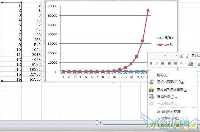Click the select data icon
200x132 pixels.
151,97
